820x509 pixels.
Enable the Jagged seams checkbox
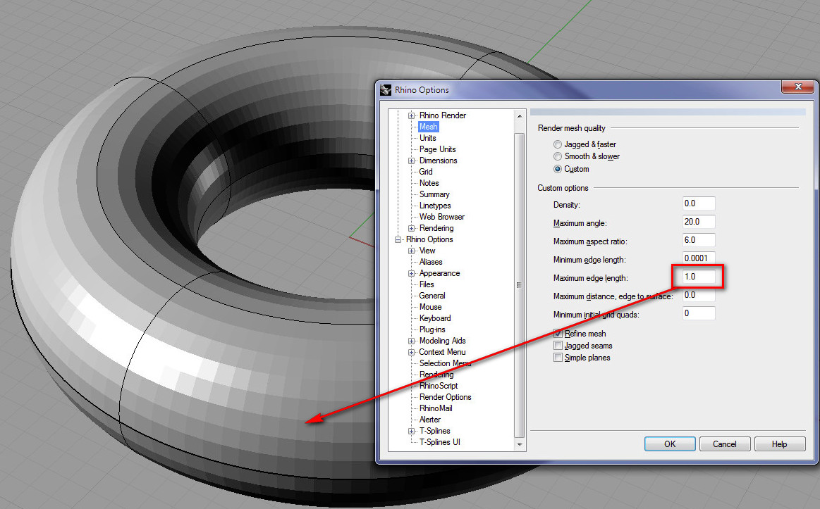click(558, 346)
